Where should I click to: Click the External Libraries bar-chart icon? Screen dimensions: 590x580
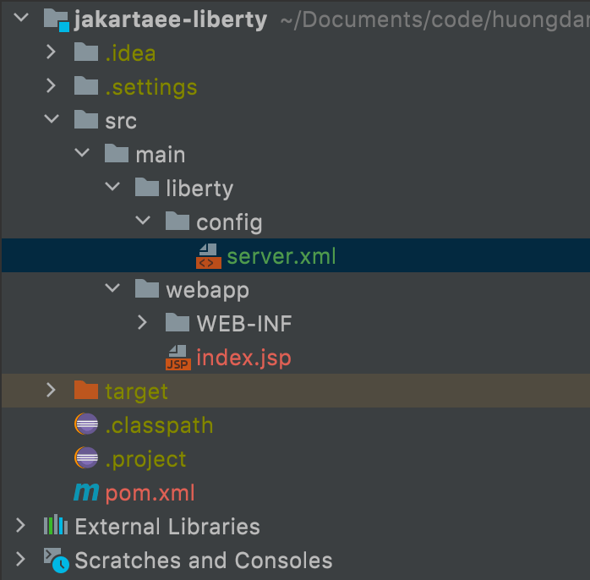click(x=56, y=526)
